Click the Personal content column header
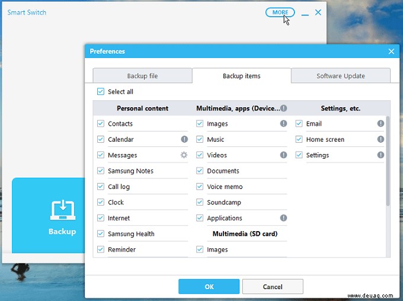 coord(143,108)
